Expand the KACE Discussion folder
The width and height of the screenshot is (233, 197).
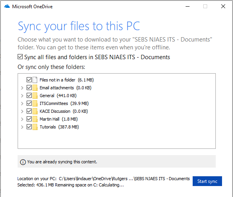tap(22, 112)
